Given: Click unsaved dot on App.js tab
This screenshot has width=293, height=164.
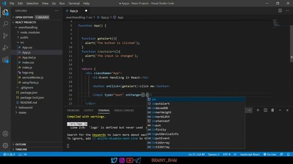Looking at the screenshot, I should (x=86, y=11).
